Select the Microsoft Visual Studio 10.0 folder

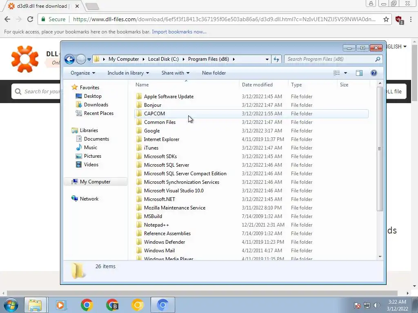pos(173,191)
